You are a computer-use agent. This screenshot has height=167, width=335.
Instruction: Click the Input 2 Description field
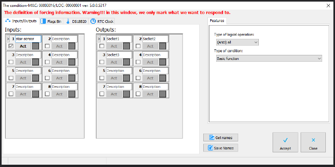[x=64, y=39]
